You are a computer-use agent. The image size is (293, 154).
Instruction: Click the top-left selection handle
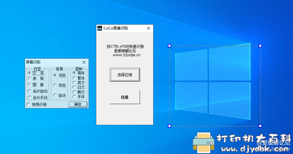[x=170, y=46]
